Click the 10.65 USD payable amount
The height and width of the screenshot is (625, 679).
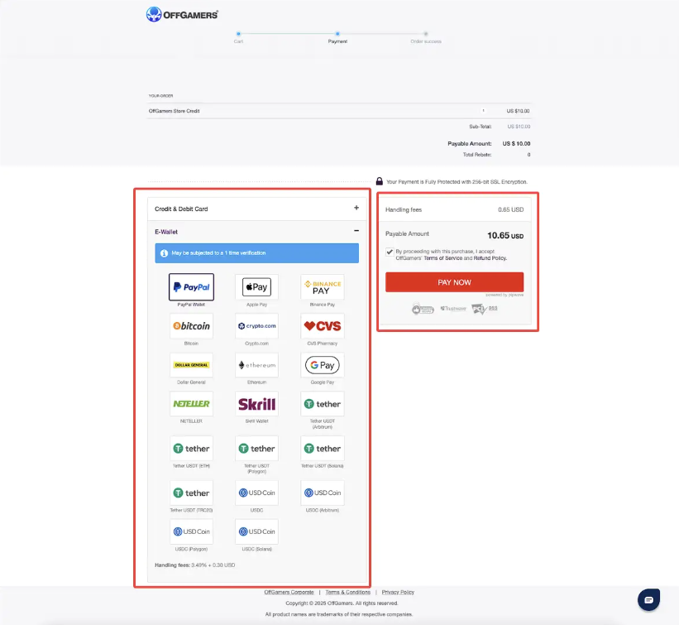pyautogui.click(x=505, y=235)
